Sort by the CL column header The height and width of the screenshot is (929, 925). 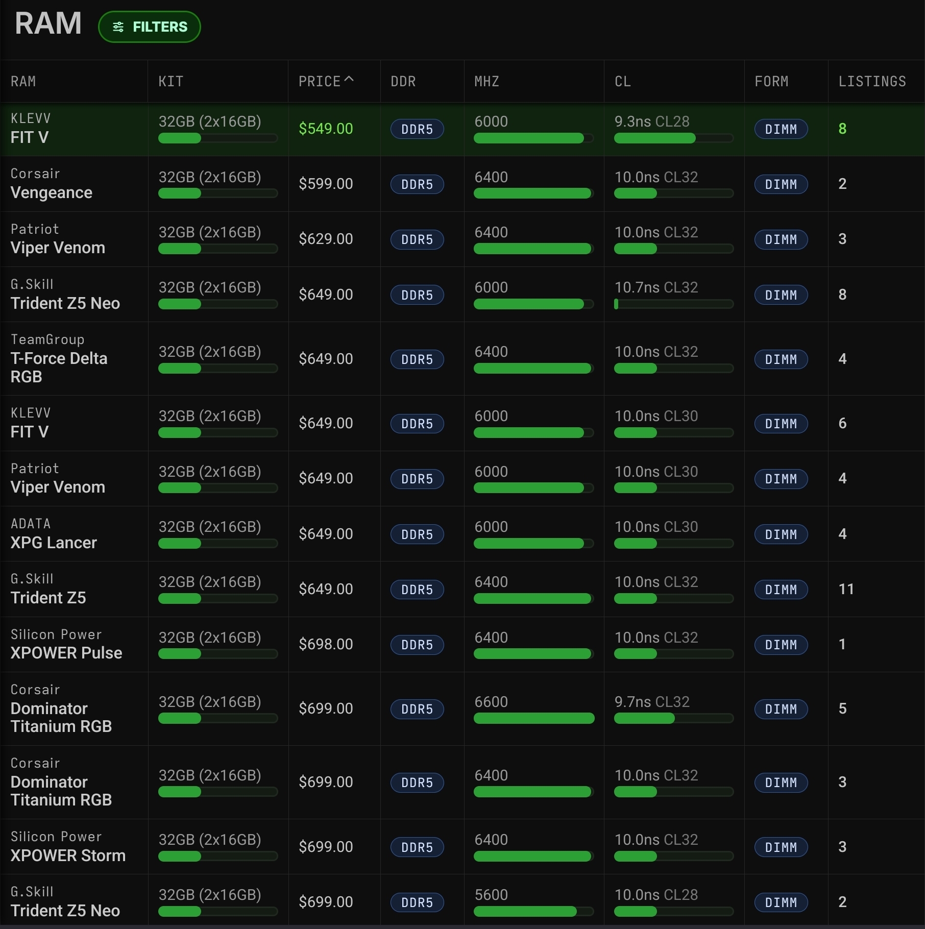point(623,82)
